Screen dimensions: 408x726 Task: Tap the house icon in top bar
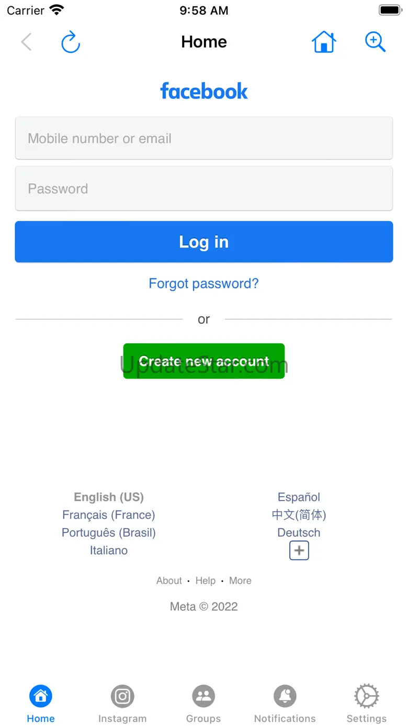[324, 42]
